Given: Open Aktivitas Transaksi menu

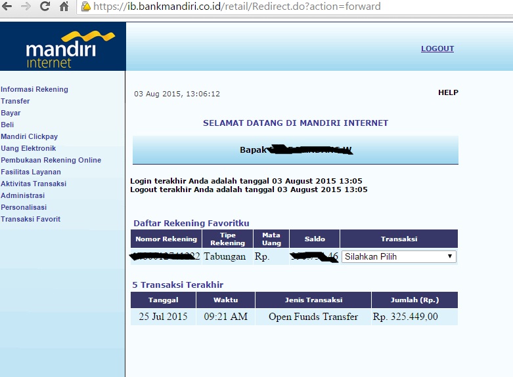Looking at the screenshot, I should (x=33, y=184).
